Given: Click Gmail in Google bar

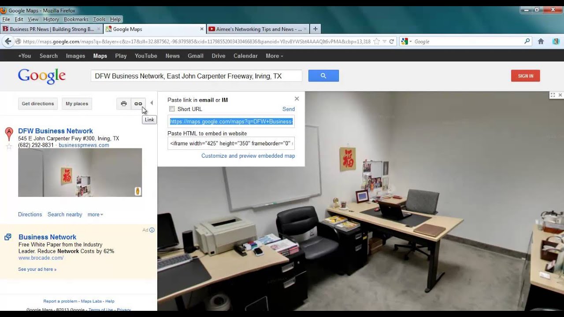Looking at the screenshot, I should (196, 56).
